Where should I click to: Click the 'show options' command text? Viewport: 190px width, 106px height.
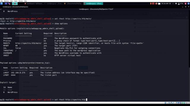61,24
